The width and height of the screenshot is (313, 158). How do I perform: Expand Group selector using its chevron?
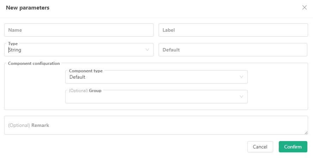coord(241,97)
